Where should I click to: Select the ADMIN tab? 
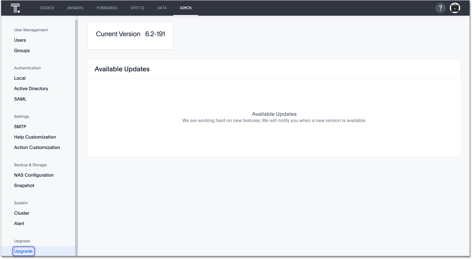click(185, 7)
